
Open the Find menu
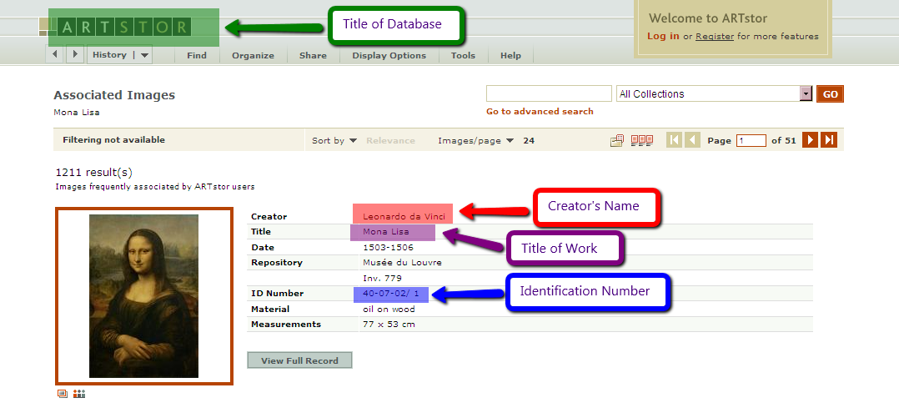(197, 56)
